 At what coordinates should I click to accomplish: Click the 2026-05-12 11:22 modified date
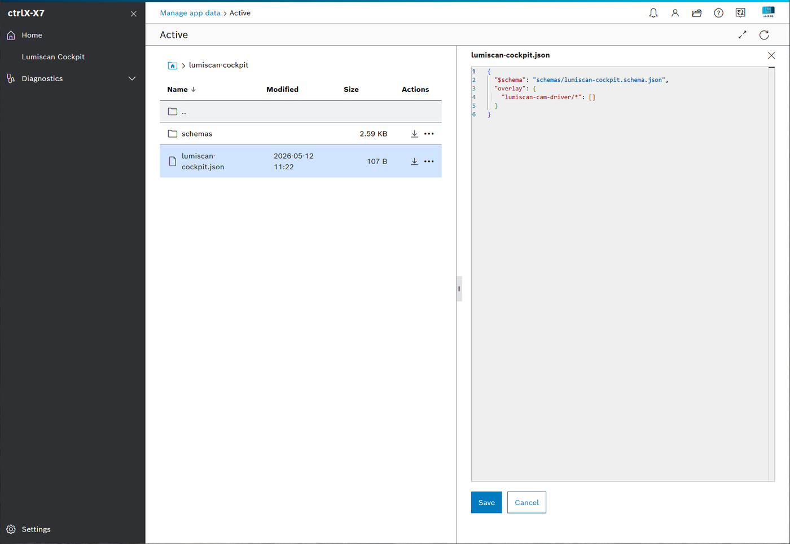pos(293,161)
